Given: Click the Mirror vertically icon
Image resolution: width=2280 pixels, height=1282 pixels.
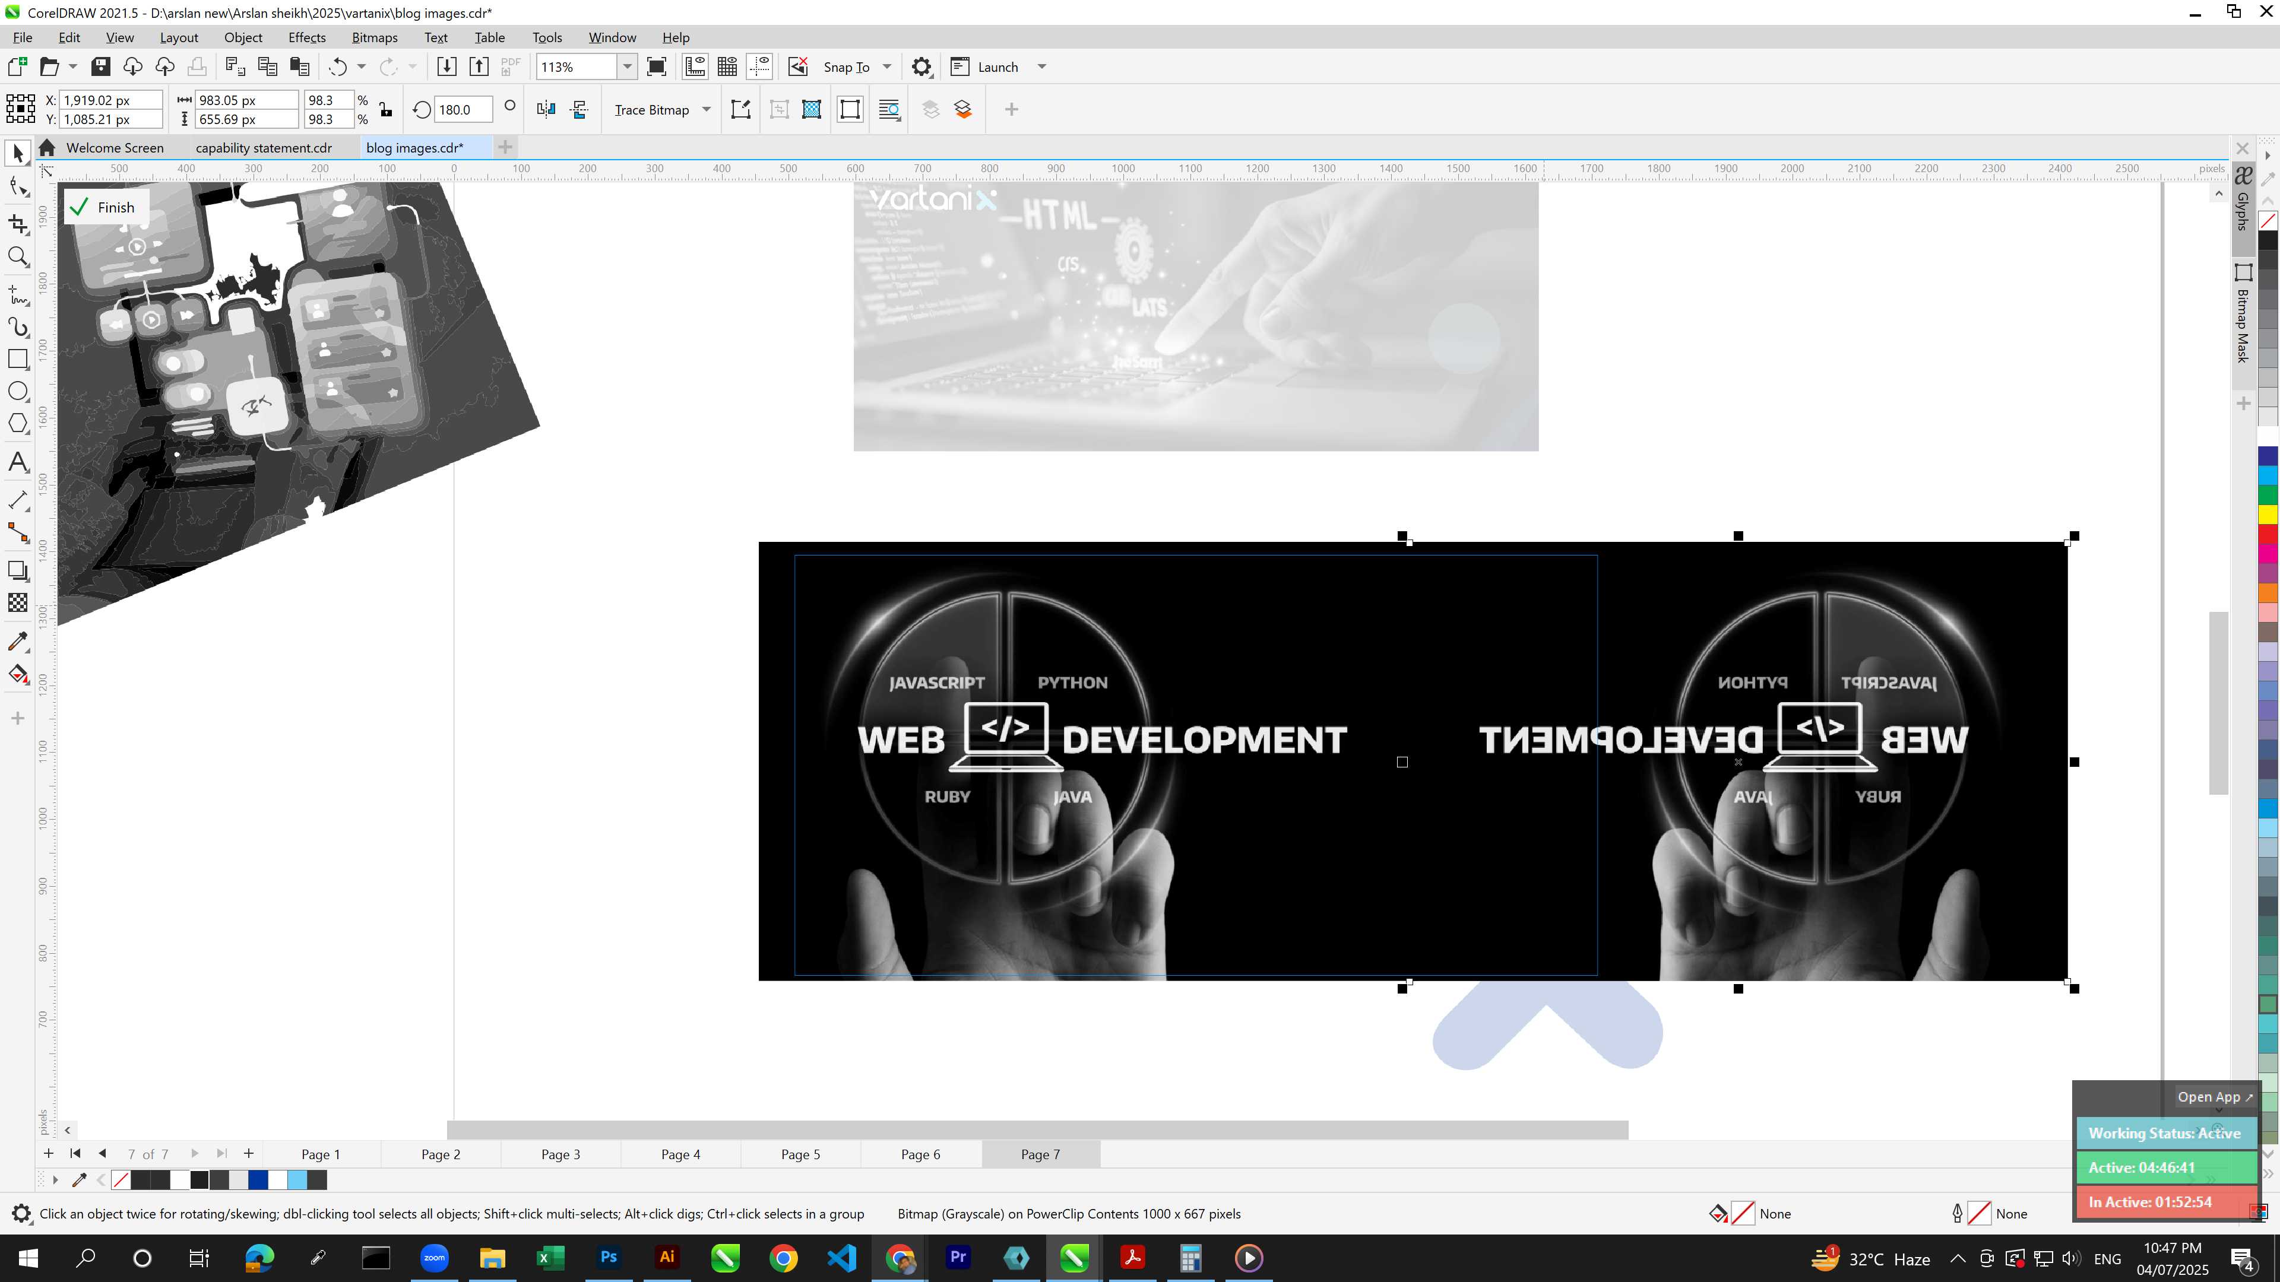Looking at the screenshot, I should (x=579, y=110).
